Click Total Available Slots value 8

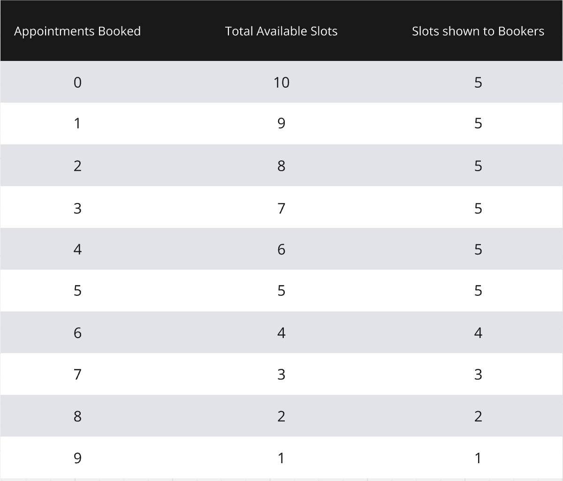(281, 165)
